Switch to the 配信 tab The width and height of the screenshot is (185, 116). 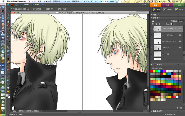point(179,5)
